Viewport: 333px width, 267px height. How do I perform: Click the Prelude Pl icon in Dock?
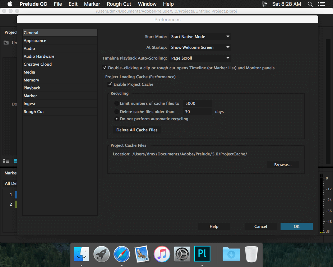click(202, 254)
